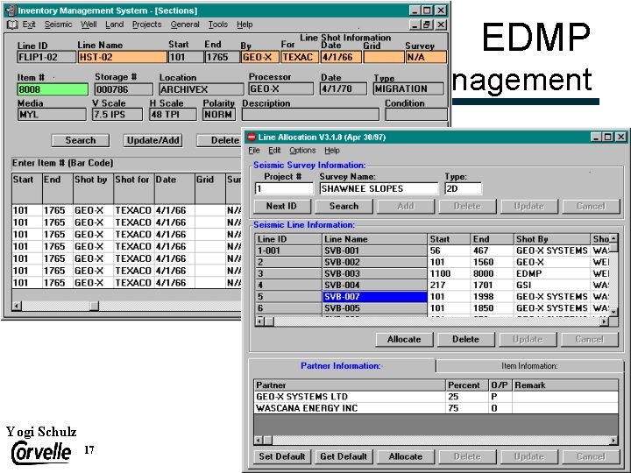
Task: Click the seismic line table scroll-up arrow
Action: tap(613, 238)
